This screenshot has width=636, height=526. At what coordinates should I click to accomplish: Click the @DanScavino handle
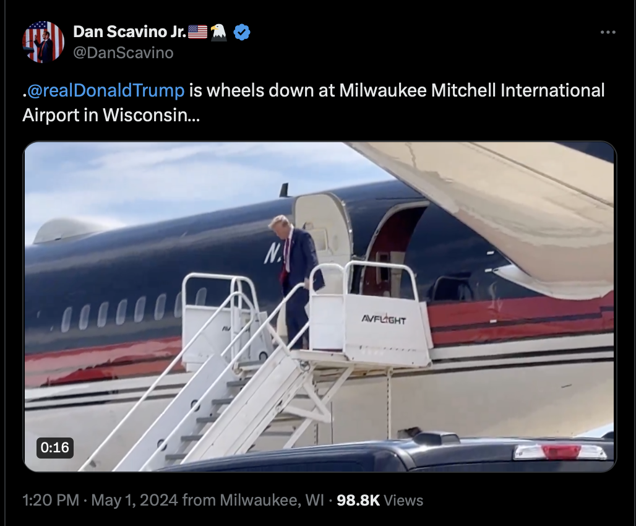pyautogui.click(x=123, y=53)
